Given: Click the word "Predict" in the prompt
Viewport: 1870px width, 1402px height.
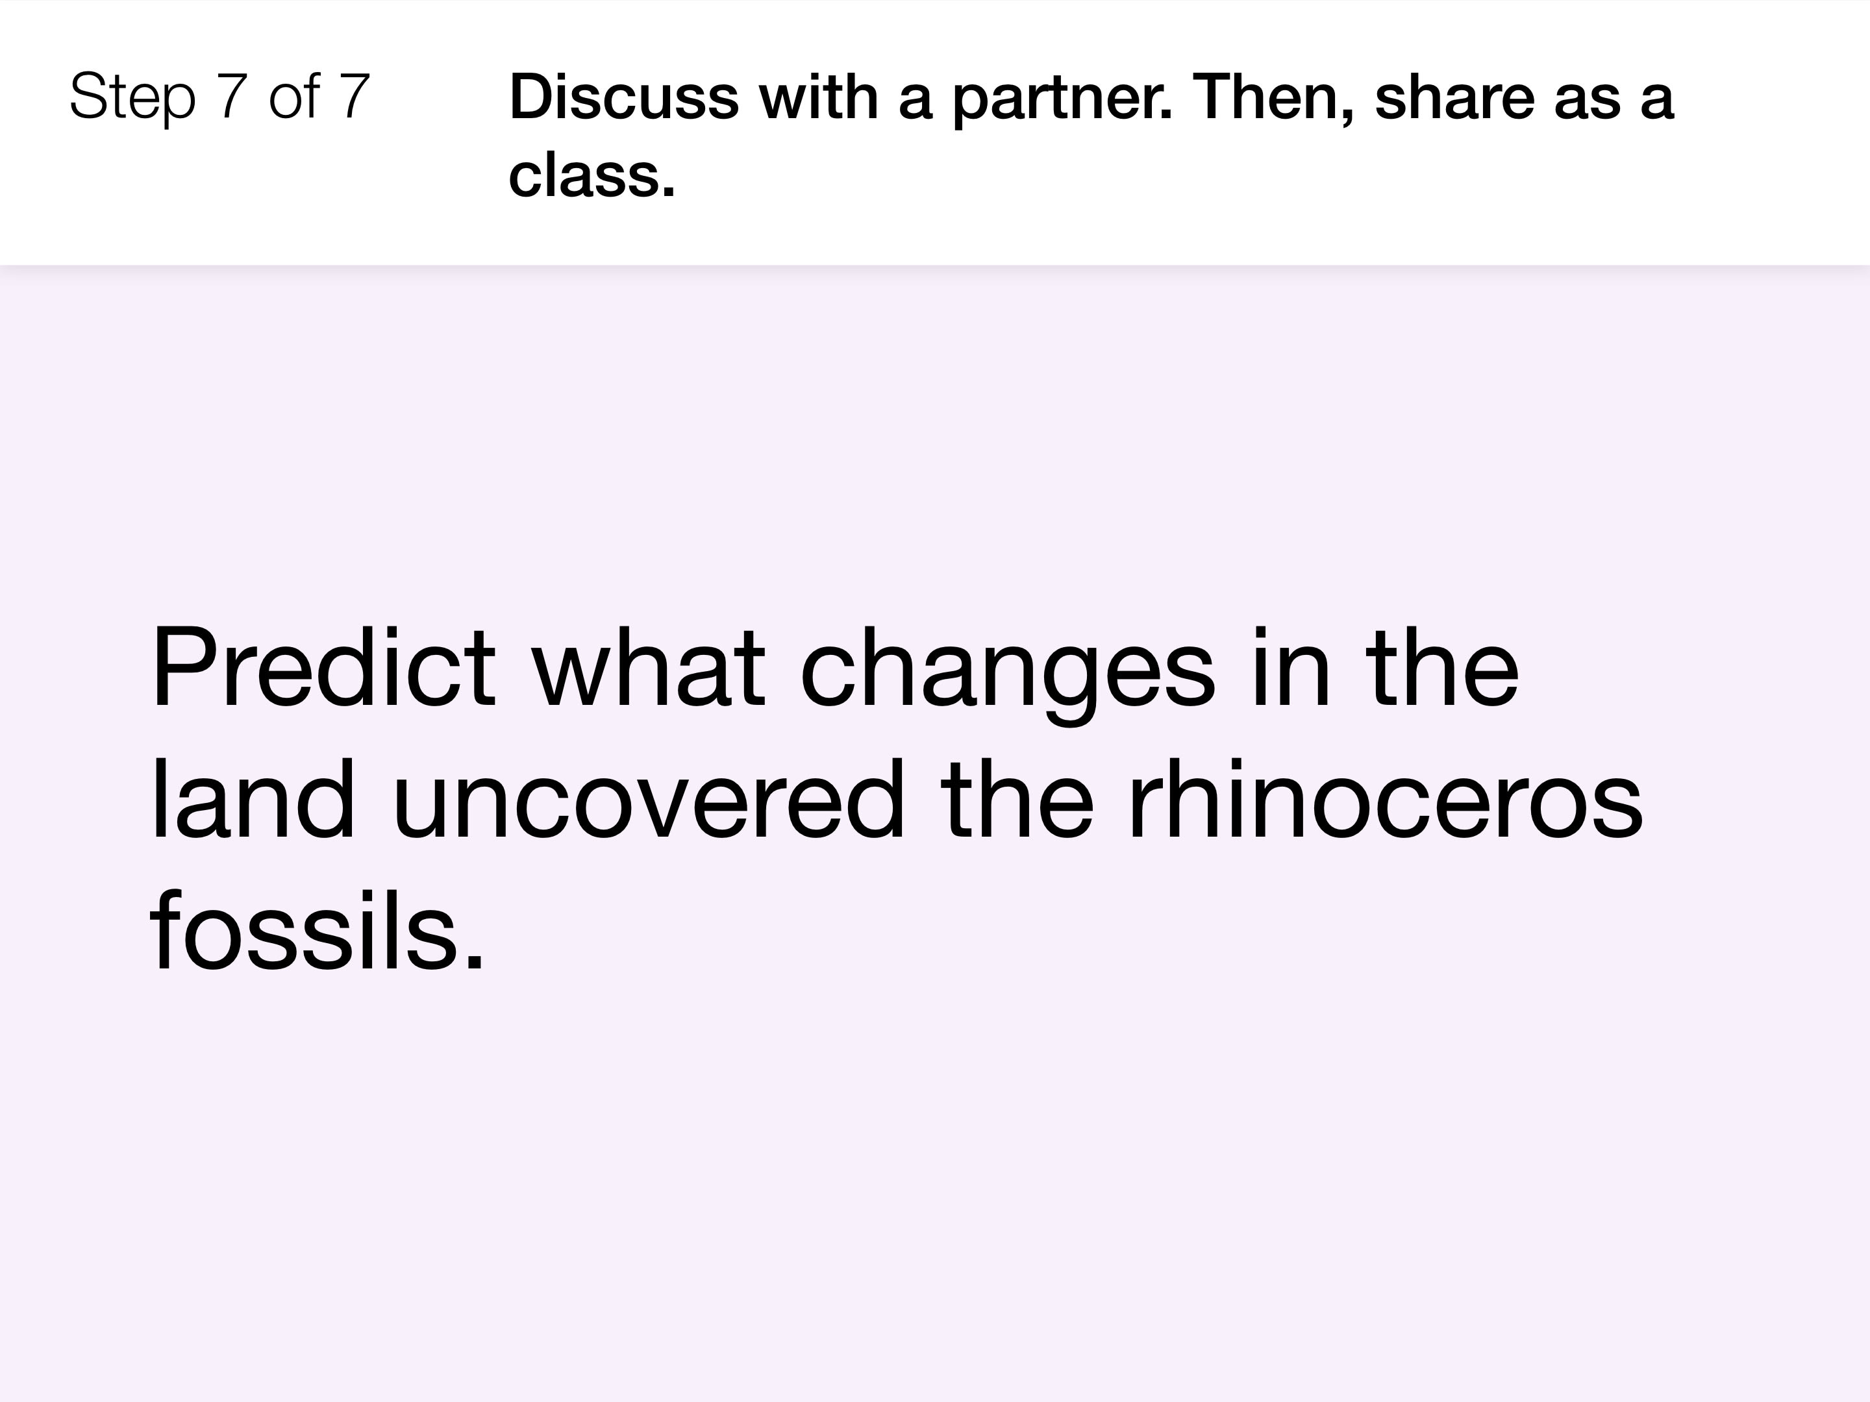Looking at the screenshot, I should pyautogui.click(x=323, y=667).
